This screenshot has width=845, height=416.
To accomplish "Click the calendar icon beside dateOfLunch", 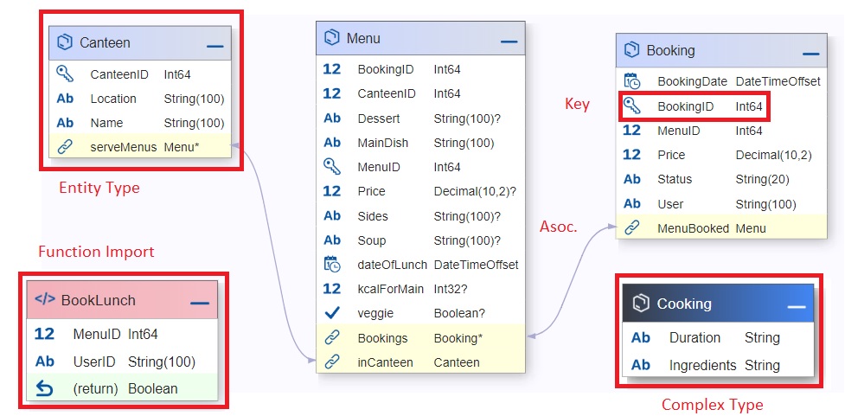I will [x=332, y=265].
